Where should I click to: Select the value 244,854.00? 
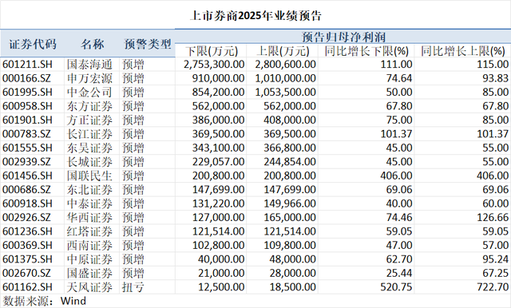pos(290,161)
